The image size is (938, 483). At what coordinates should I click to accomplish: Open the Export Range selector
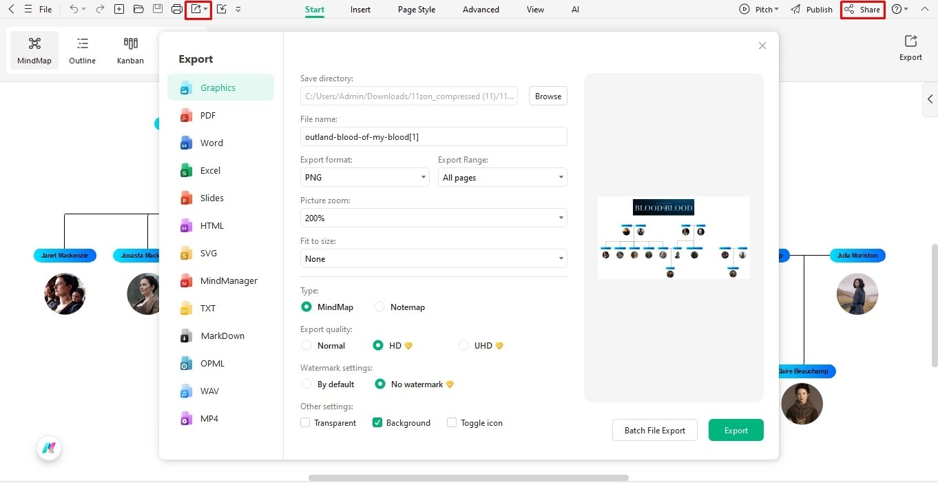(502, 177)
